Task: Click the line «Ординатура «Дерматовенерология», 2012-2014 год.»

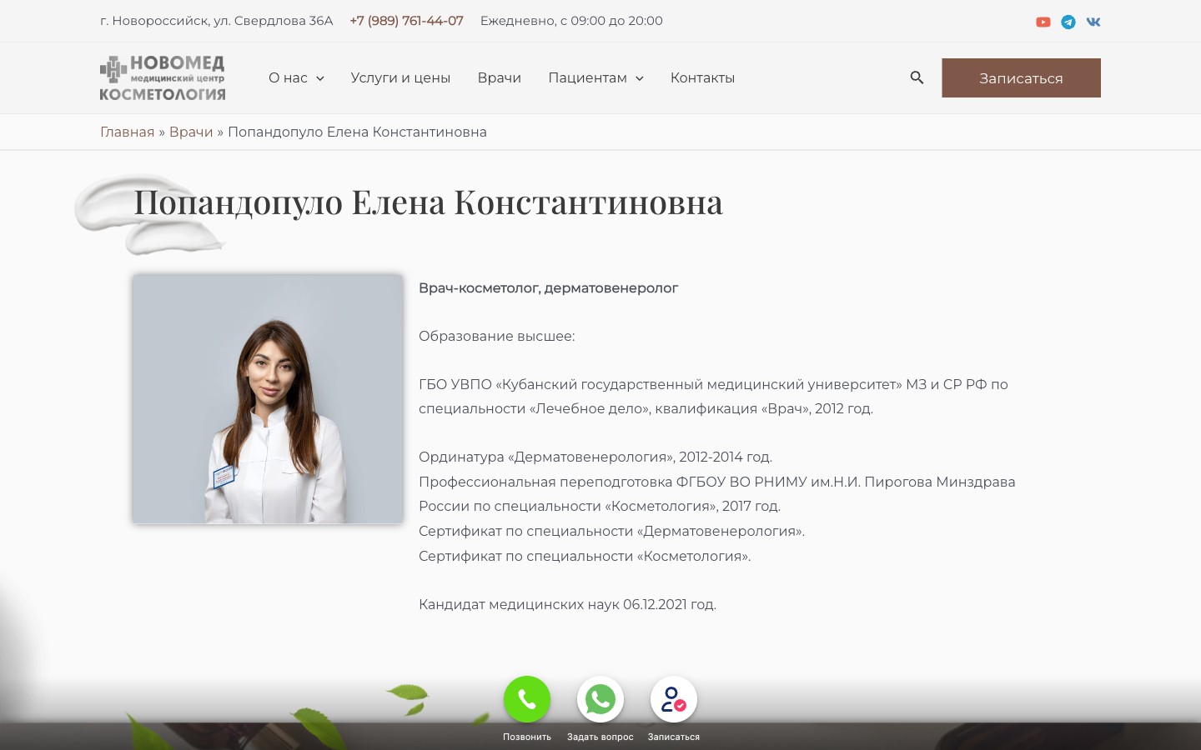Action: [x=595, y=457]
